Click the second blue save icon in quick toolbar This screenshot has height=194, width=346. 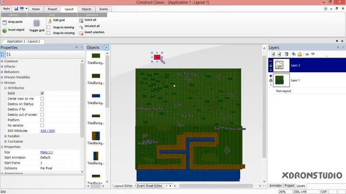[x=22, y=9]
